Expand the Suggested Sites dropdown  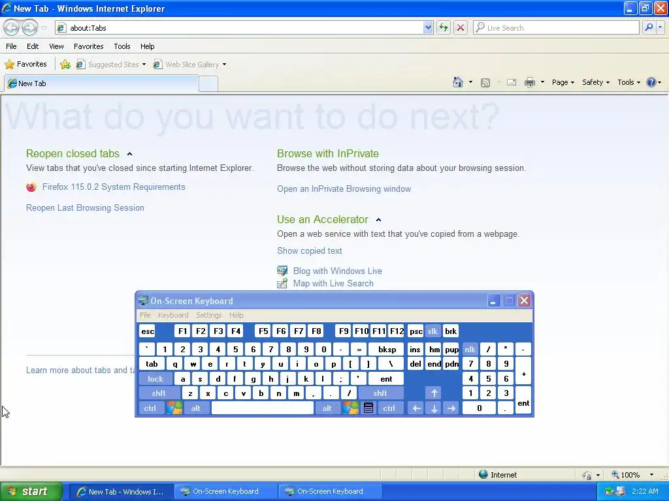pyautogui.click(x=144, y=65)
